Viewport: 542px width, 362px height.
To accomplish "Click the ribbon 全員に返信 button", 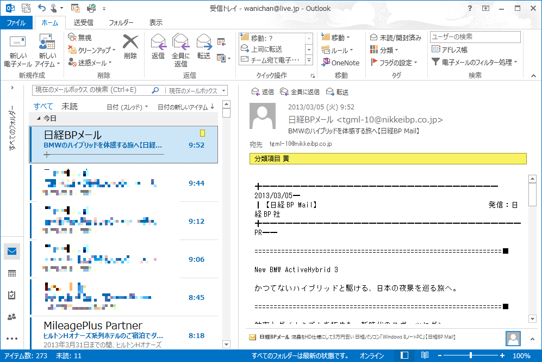I will coord(180,51).
